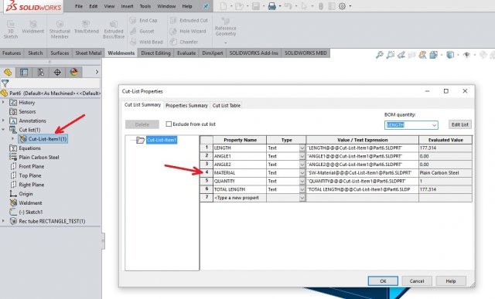Switch to the Sheet Metal ribbon tab

pos(88,53)
